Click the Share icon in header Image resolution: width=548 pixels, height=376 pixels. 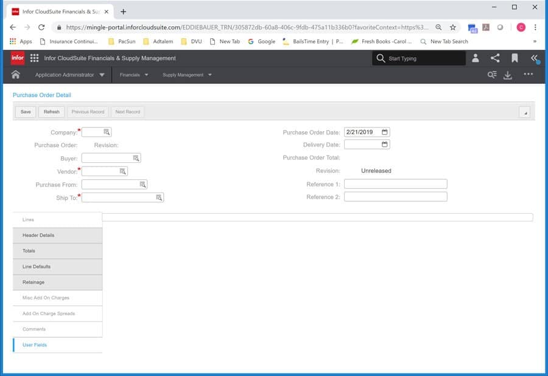495,58
